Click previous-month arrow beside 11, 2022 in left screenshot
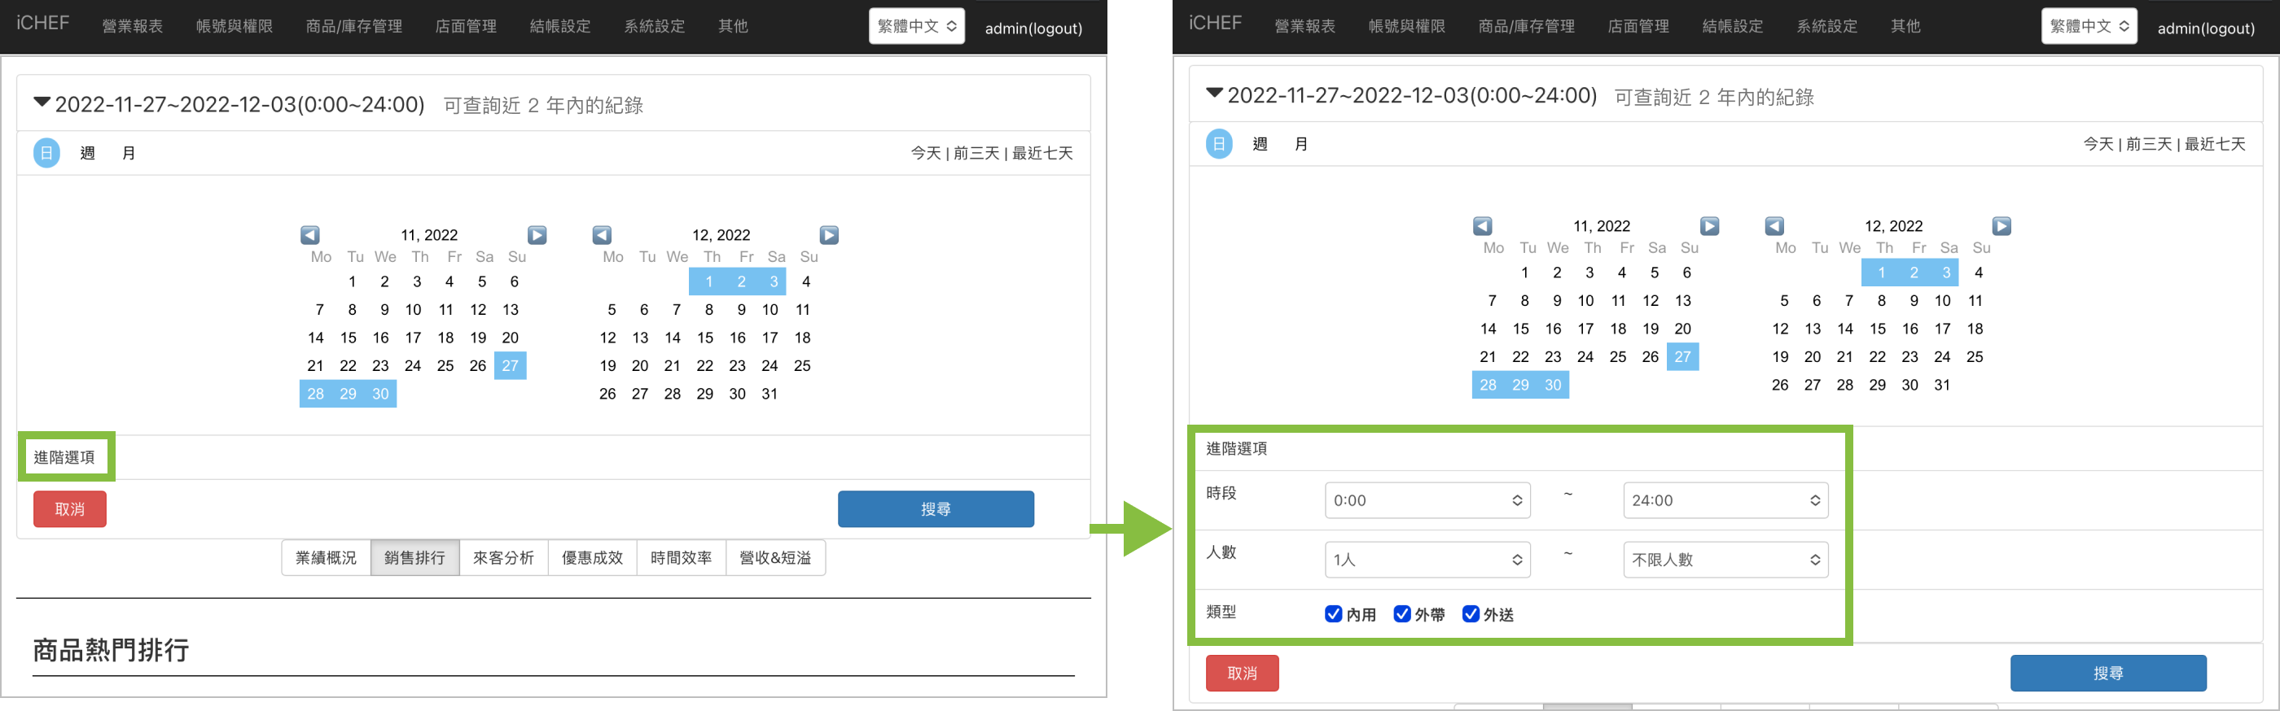Screen dimensions: 2280x711 tap(309, 235)
